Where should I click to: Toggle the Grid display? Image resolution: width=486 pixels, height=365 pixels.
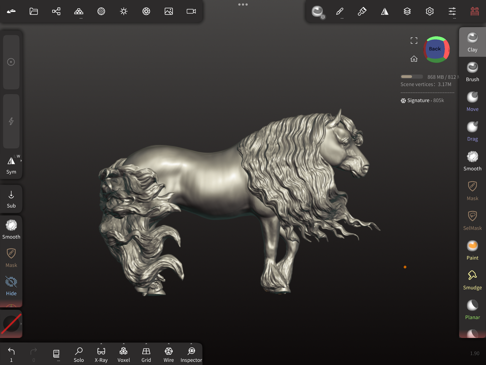[146, 355]
